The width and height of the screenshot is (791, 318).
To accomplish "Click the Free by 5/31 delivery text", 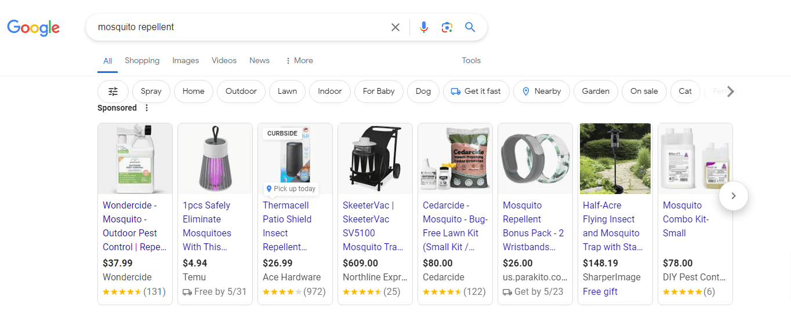I will pos(220,291).
